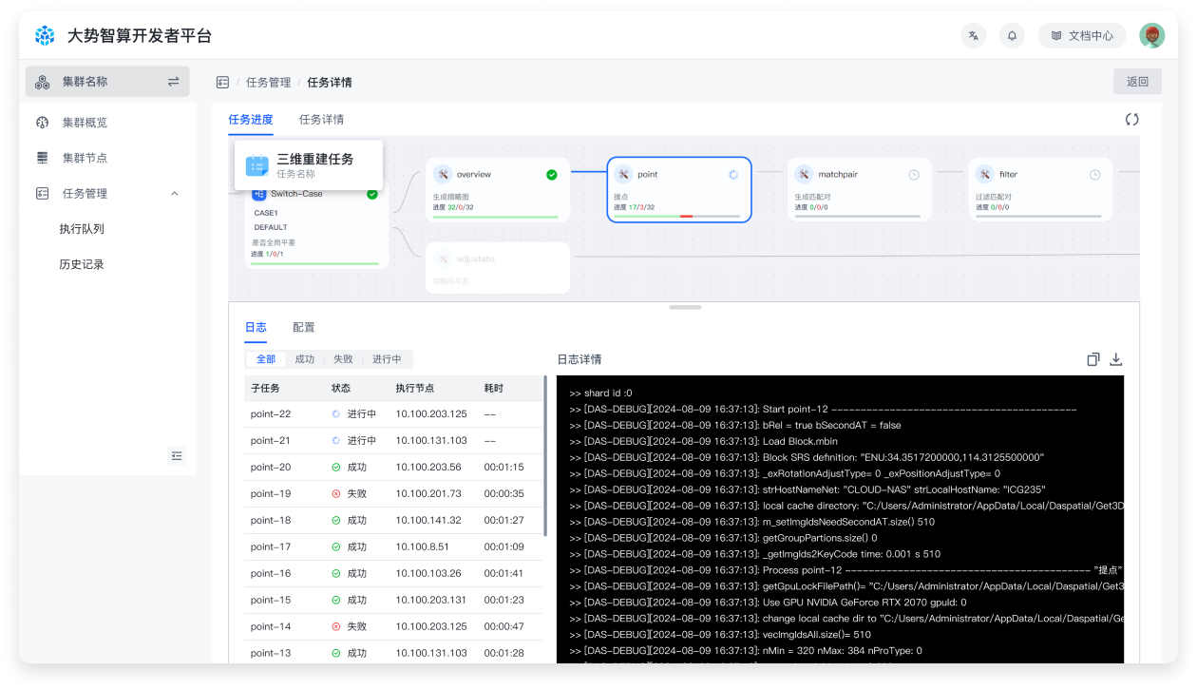Select the filter node tool icon

[985, 175]
